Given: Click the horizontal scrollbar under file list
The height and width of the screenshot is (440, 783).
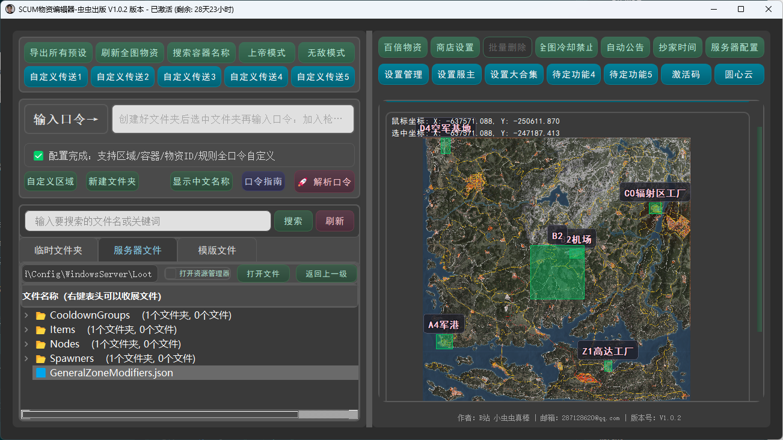Looking at the screenshot, I should coord(160,414).
